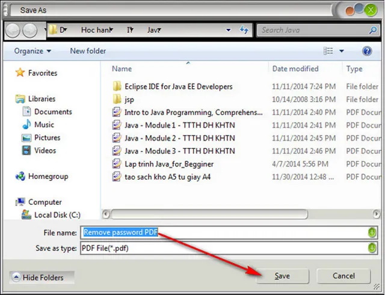Select 'Java - Module 1 - TTTH DH KHTN'
The width and height of the screenshot is (385, 295).
coord(180,126)
